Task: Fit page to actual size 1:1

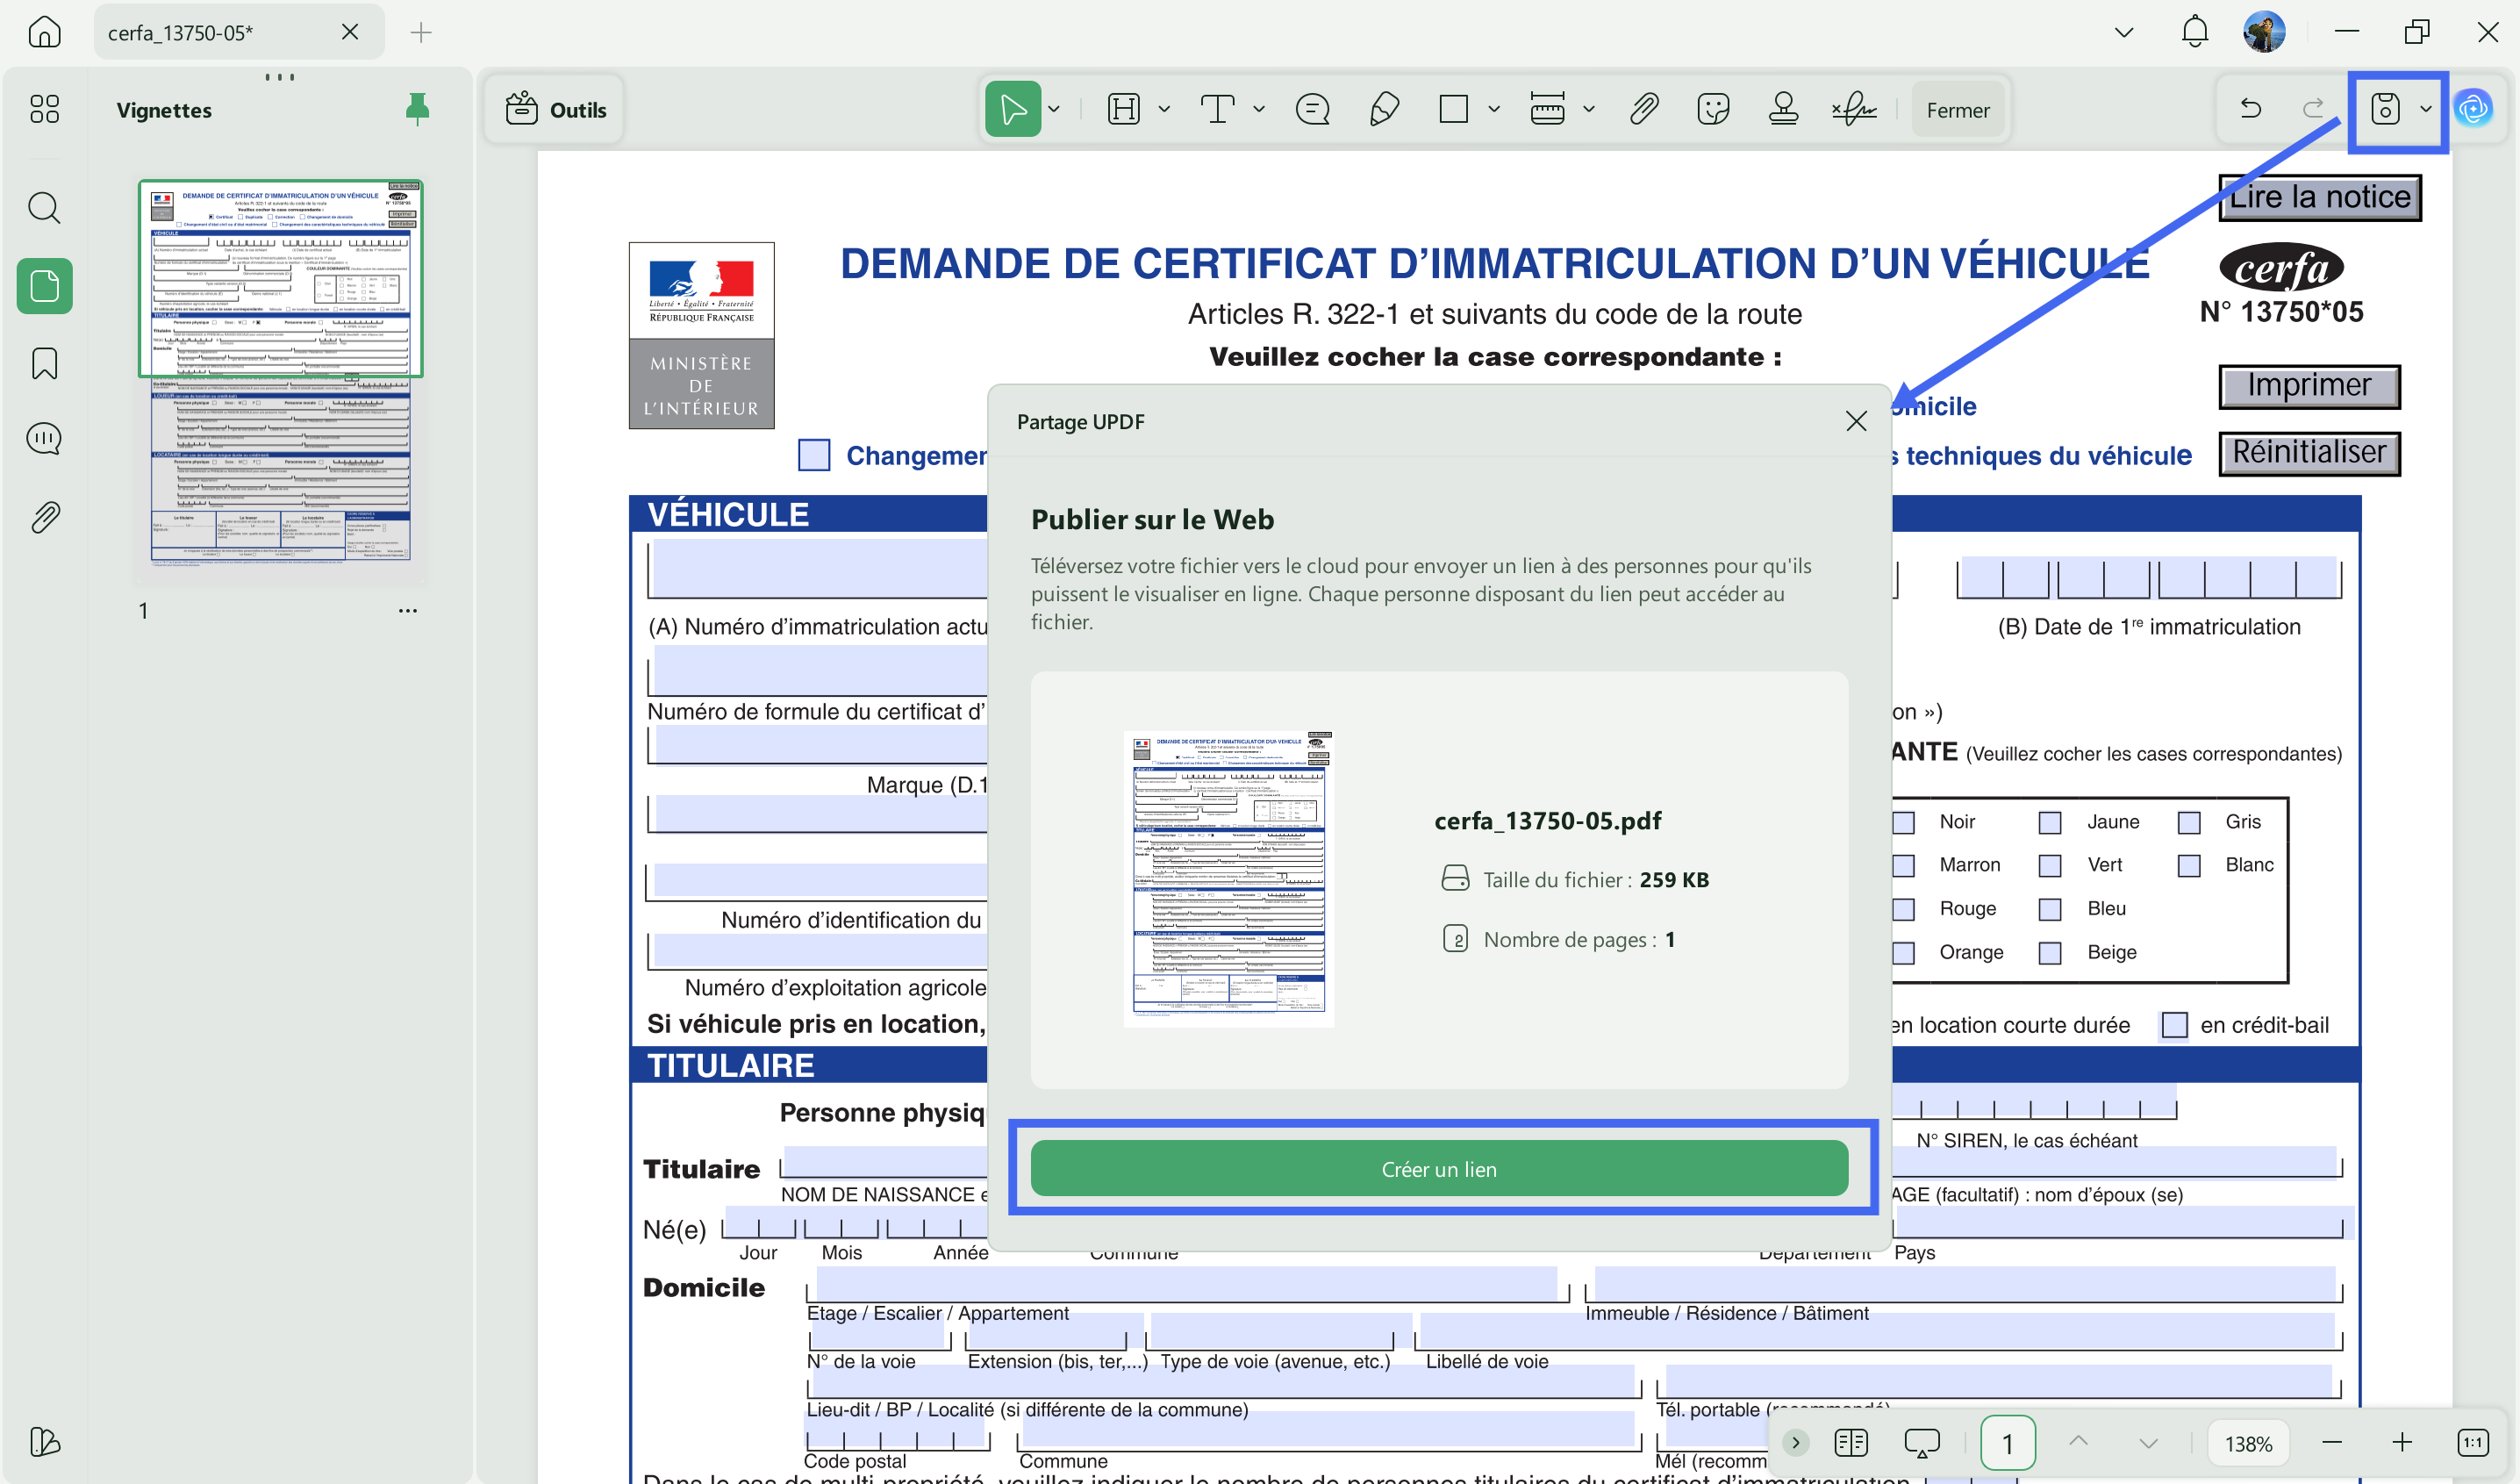Action: coord(2472,1442)
